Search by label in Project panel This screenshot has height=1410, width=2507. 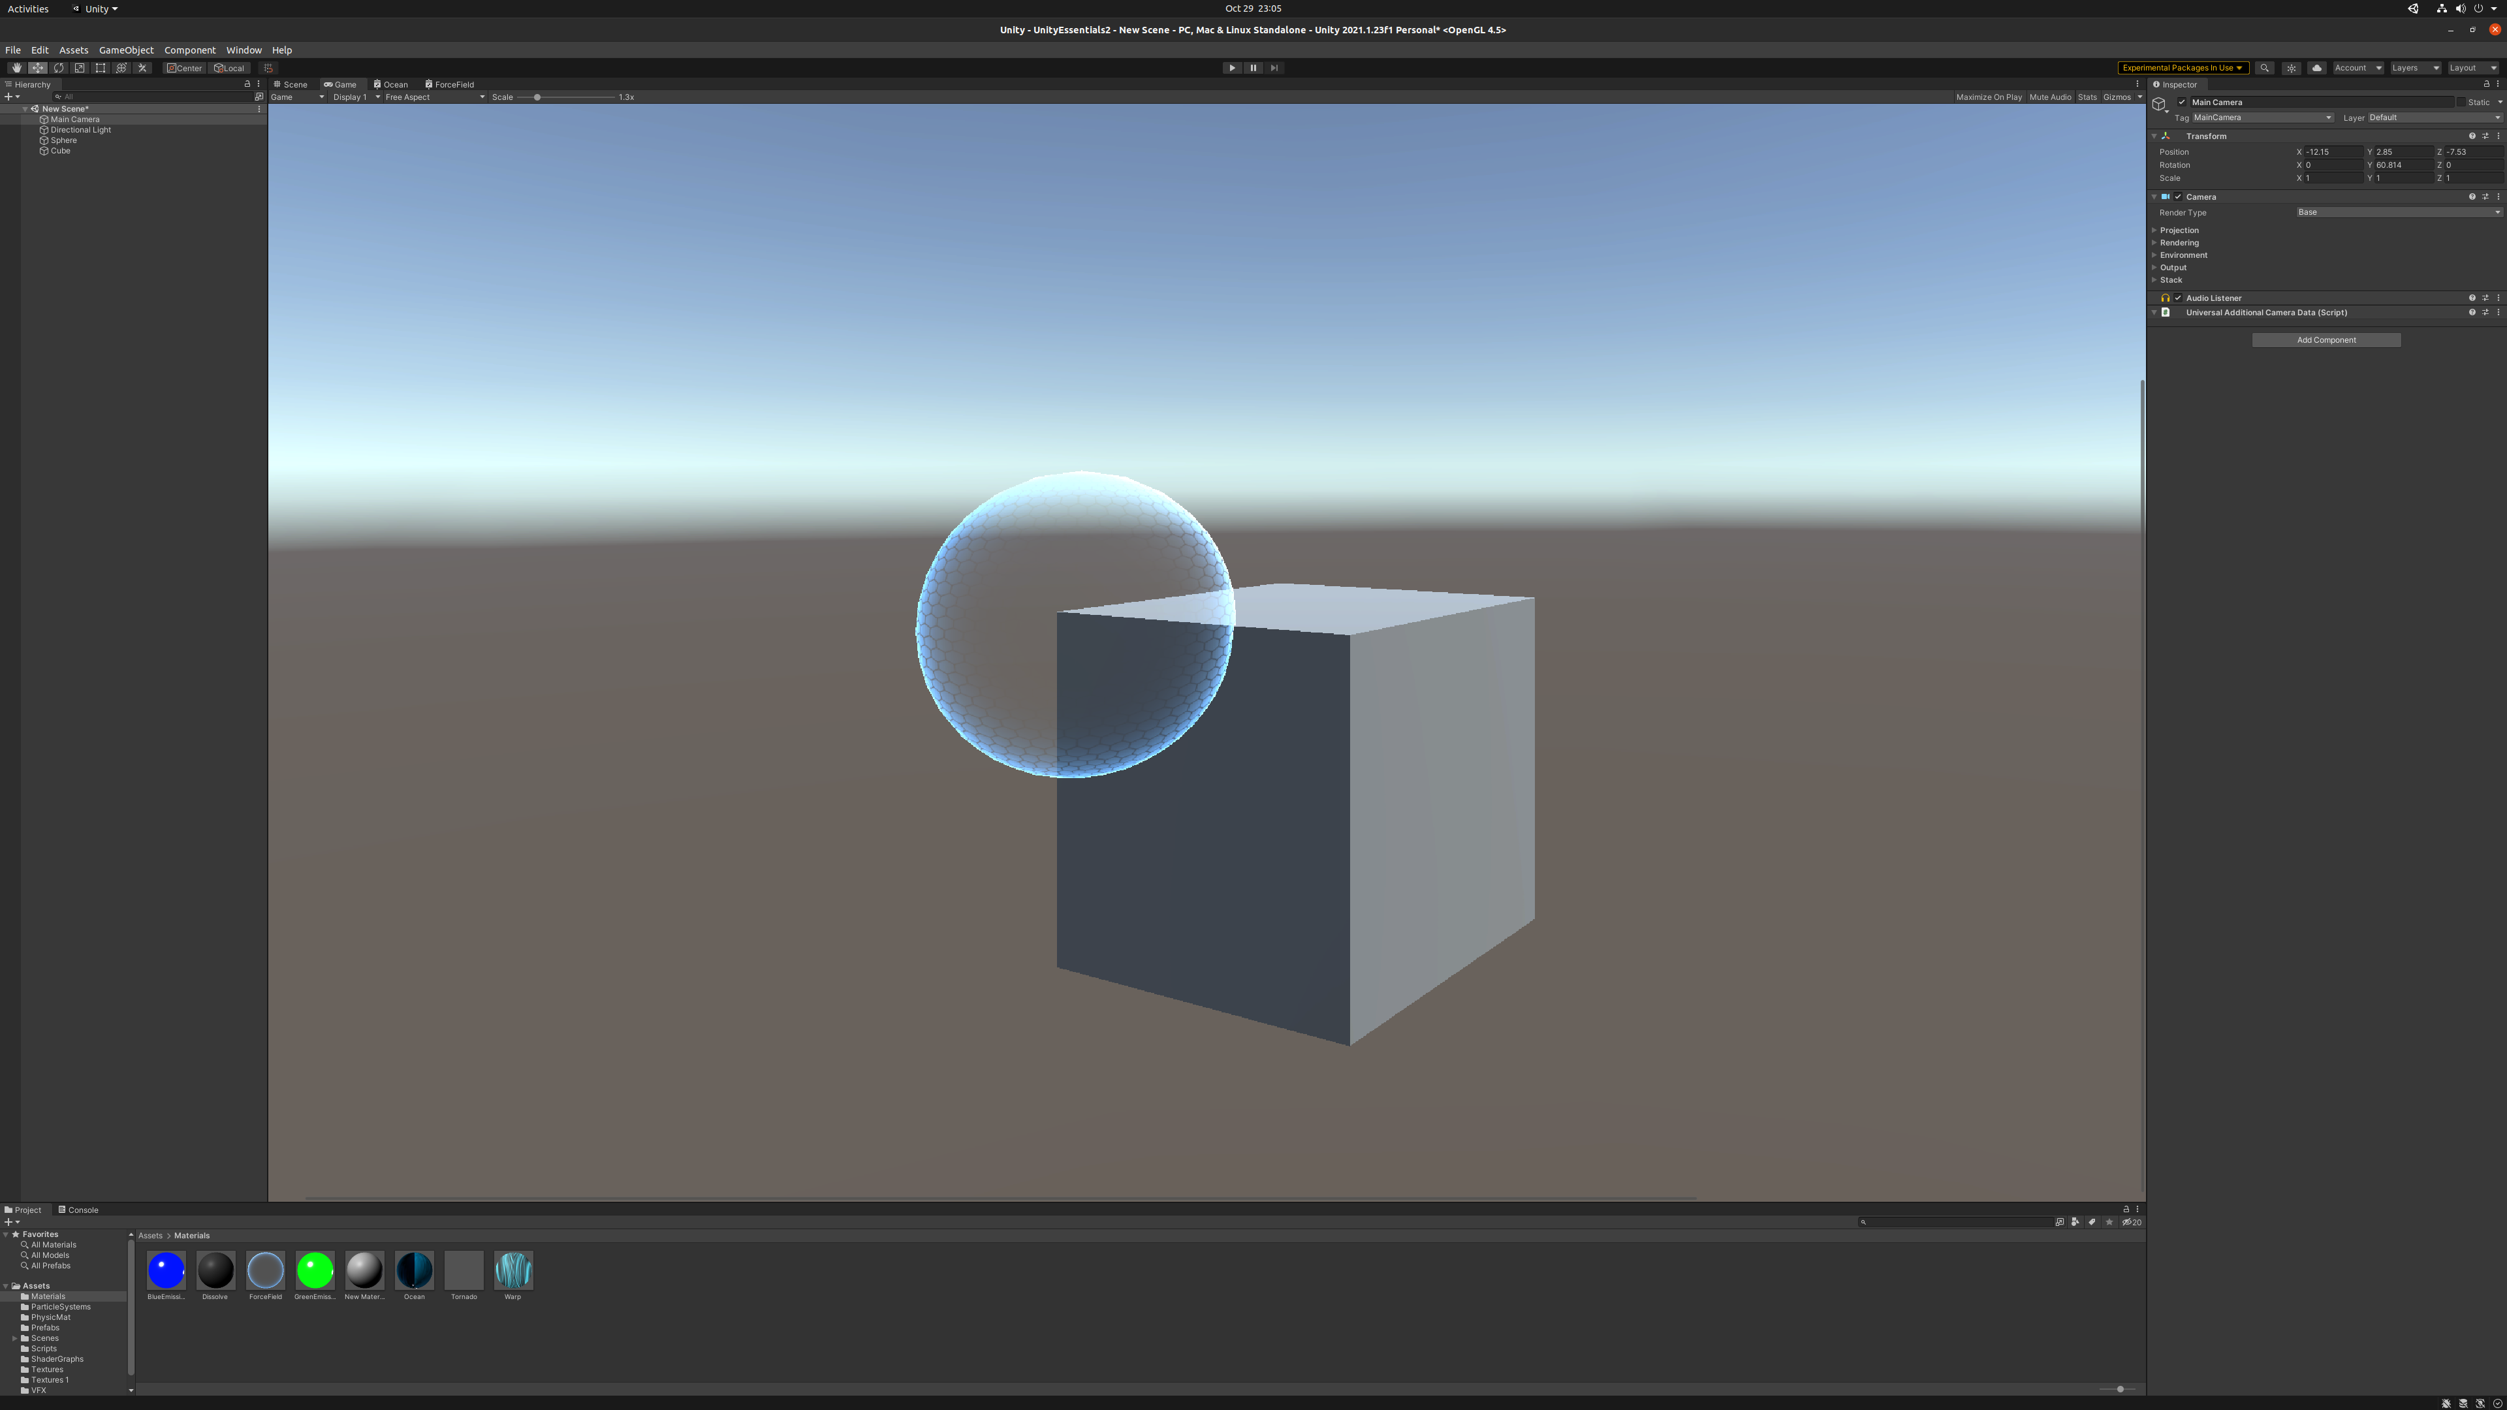(x=2092, y=1222)
